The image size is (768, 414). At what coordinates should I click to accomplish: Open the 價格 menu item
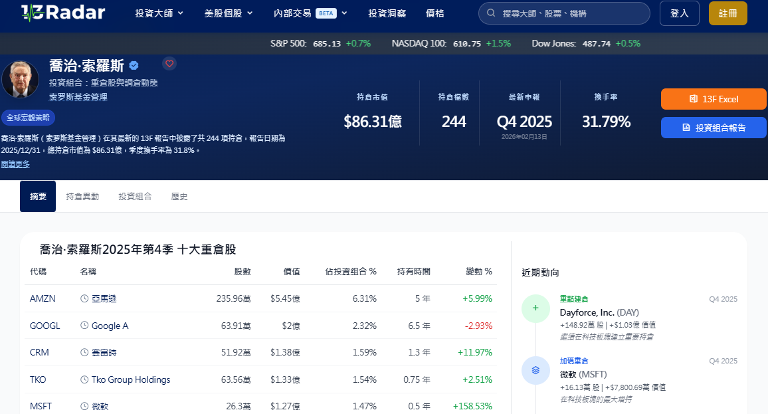[435, 13]
